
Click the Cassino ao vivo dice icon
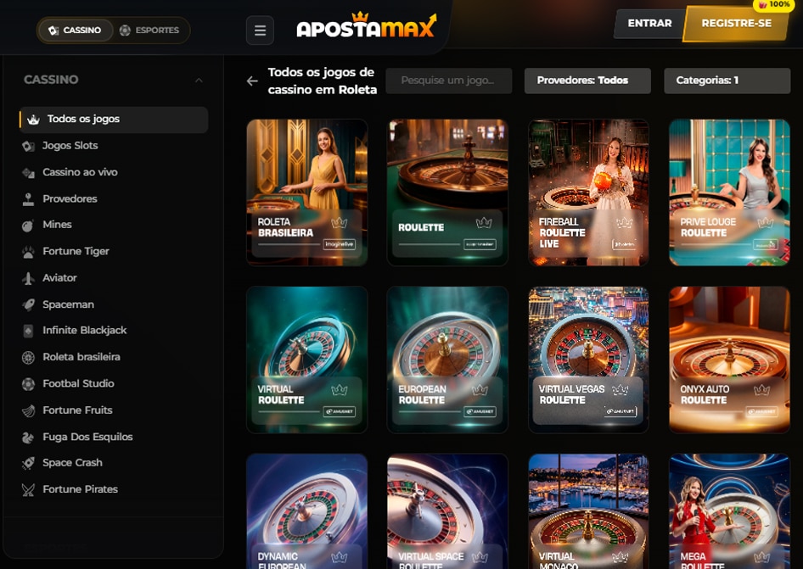(28, 173)
